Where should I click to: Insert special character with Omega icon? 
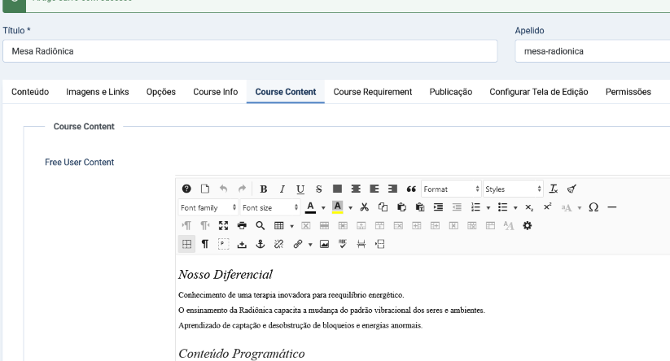[593, 207]
